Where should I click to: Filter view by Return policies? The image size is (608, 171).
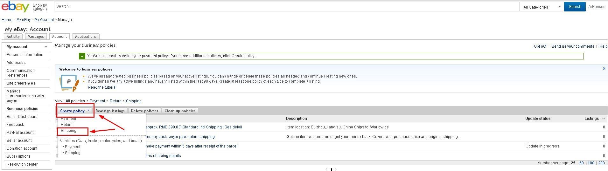point(115,101)
